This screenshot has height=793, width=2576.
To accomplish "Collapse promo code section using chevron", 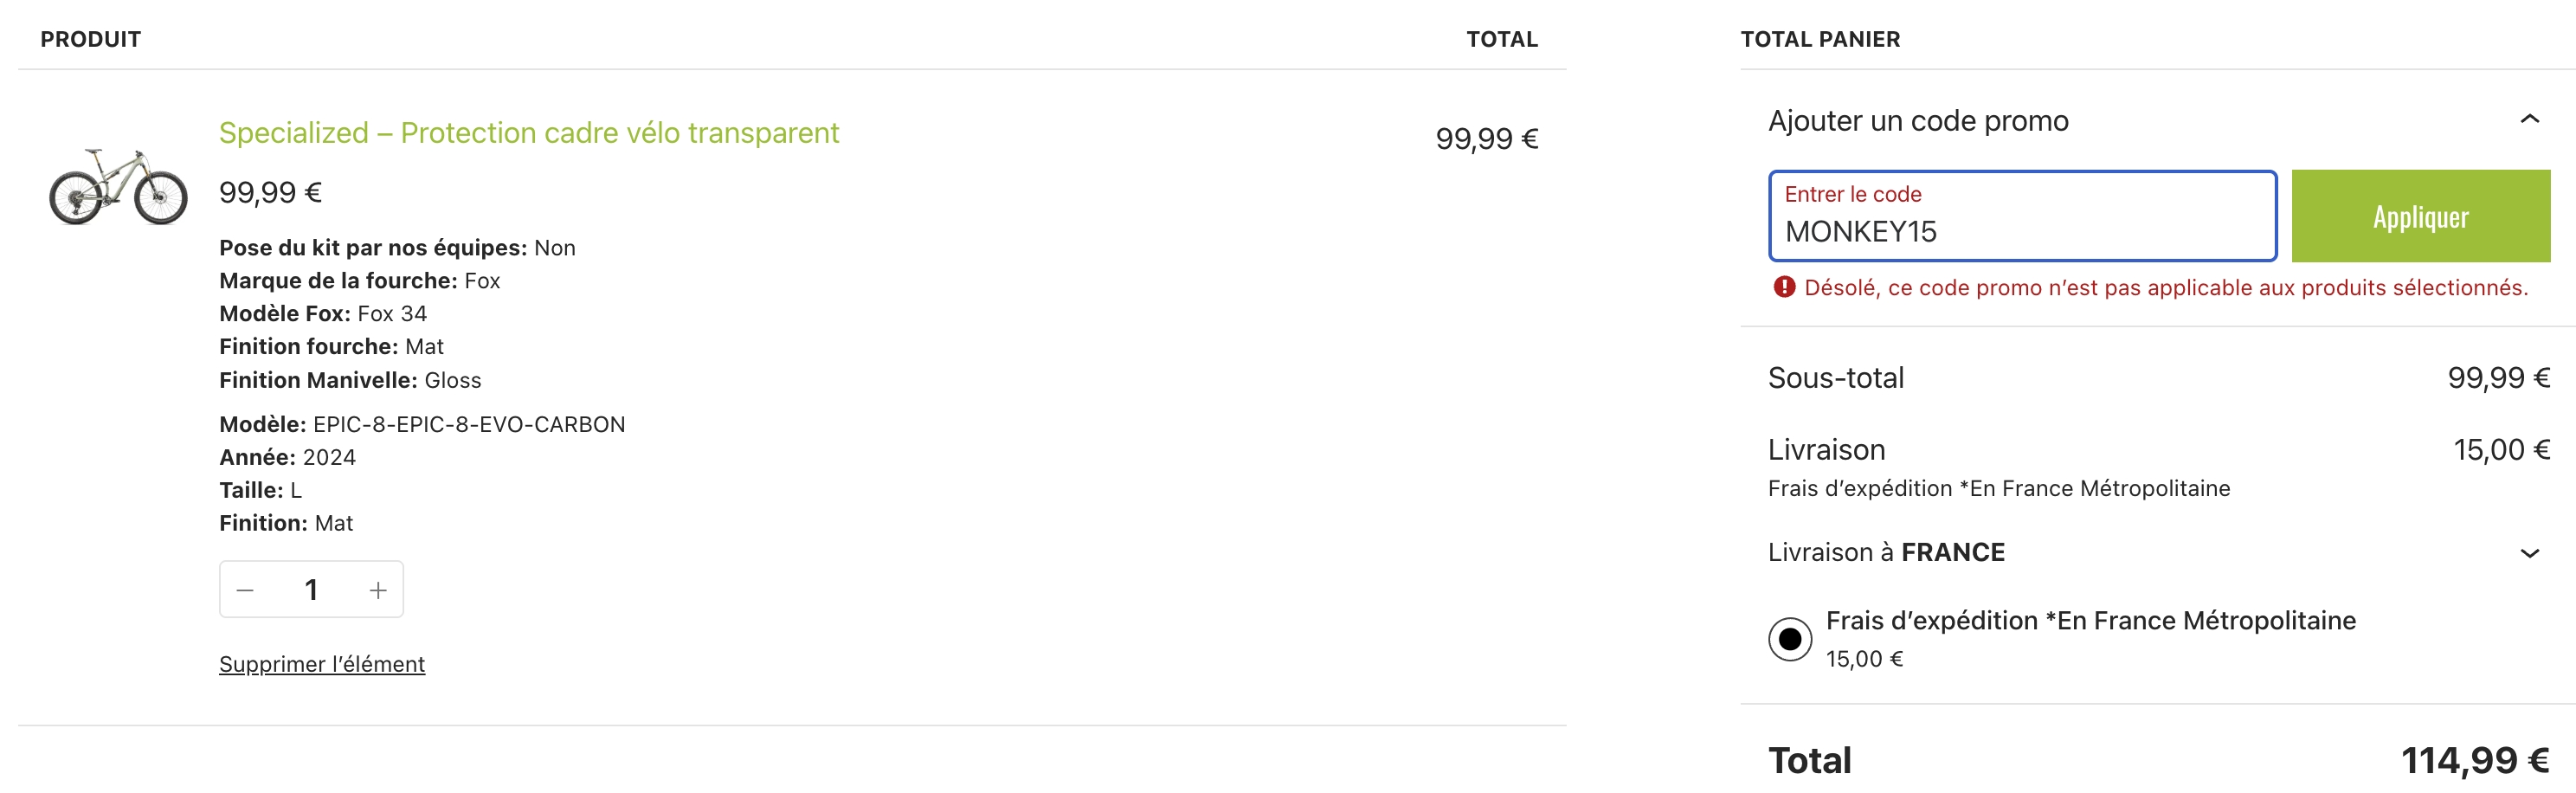I will click(x=2529, y=121).
